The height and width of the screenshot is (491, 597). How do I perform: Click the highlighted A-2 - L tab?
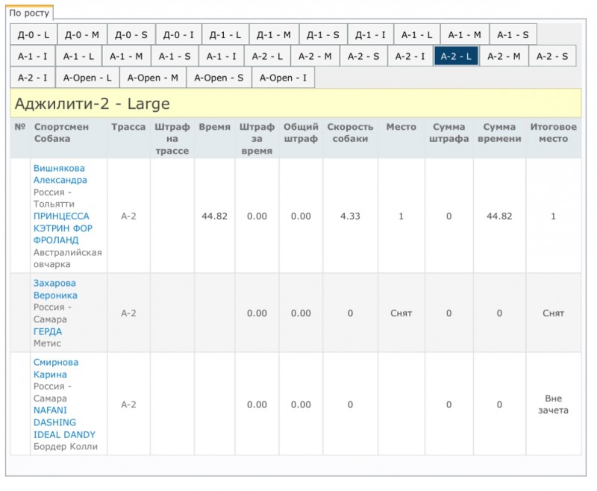456,56
